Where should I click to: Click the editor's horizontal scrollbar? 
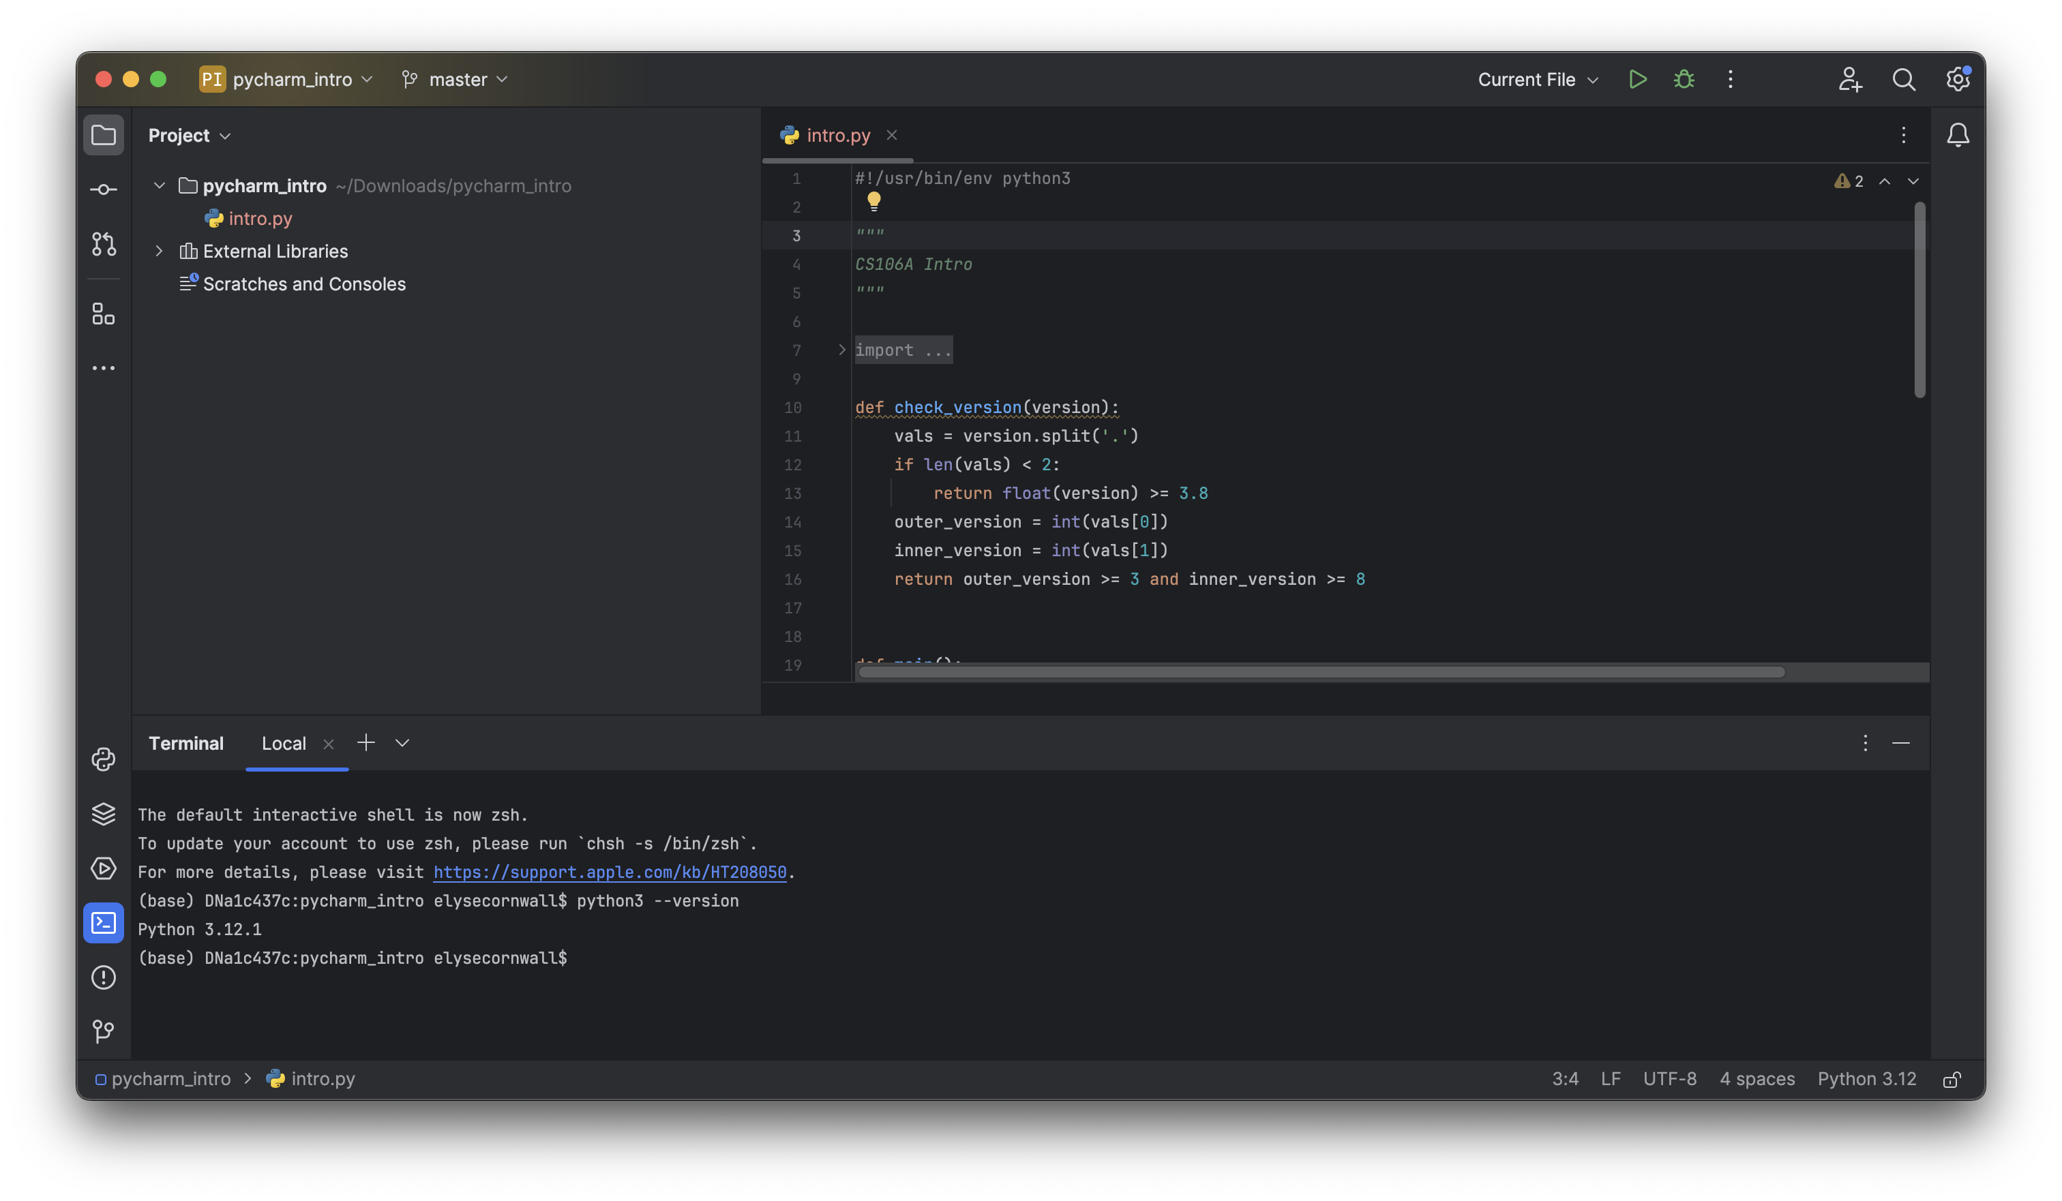pyautogui.click(x=1321, y=673)
